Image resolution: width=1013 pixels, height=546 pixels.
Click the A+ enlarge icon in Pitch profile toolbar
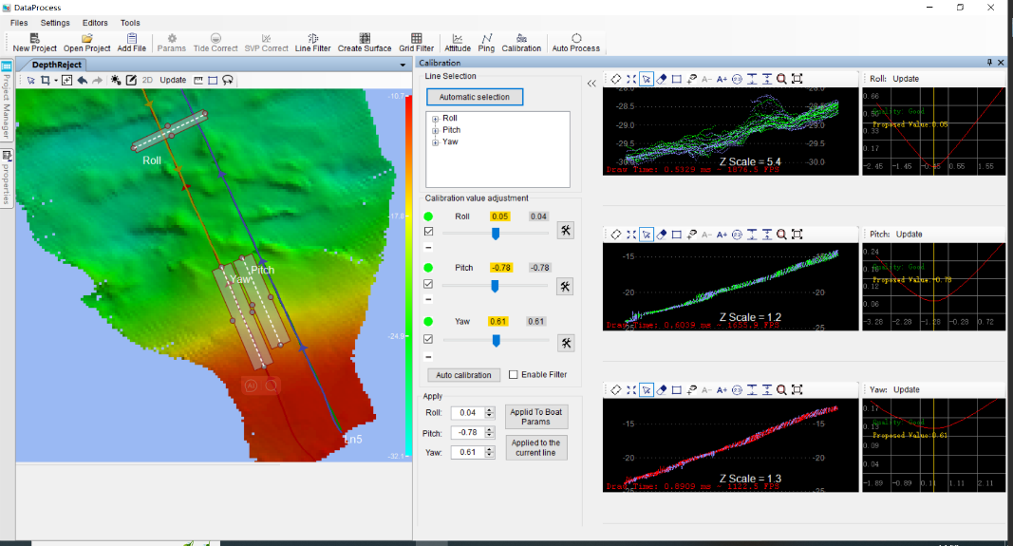pyautogui.click(x=722, y=235)
